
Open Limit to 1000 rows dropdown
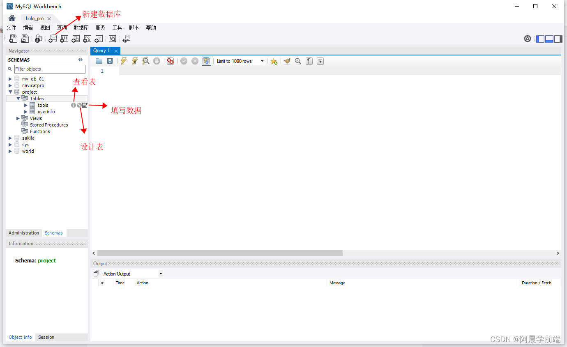240,61
